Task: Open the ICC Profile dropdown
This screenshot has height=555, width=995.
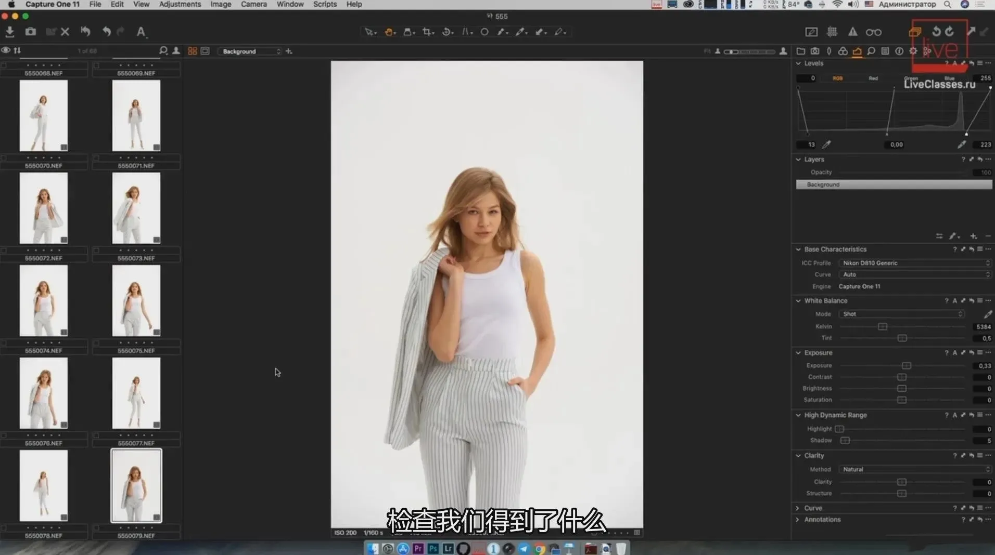Action: [x=915, y=263]
